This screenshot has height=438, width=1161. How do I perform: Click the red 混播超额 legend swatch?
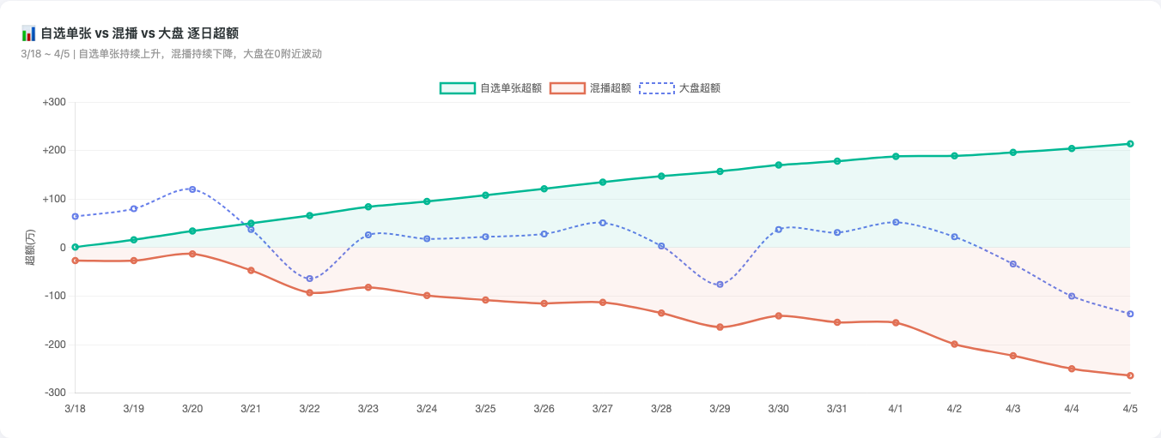tap(567, 88)
